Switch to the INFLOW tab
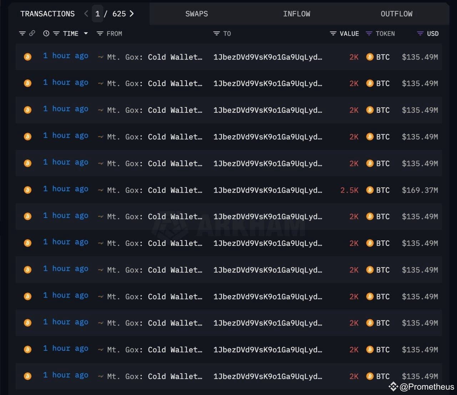 [x=297, y=14]
